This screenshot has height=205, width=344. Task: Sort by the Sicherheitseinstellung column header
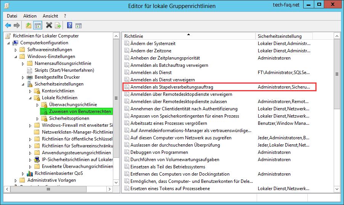[284, 36]
